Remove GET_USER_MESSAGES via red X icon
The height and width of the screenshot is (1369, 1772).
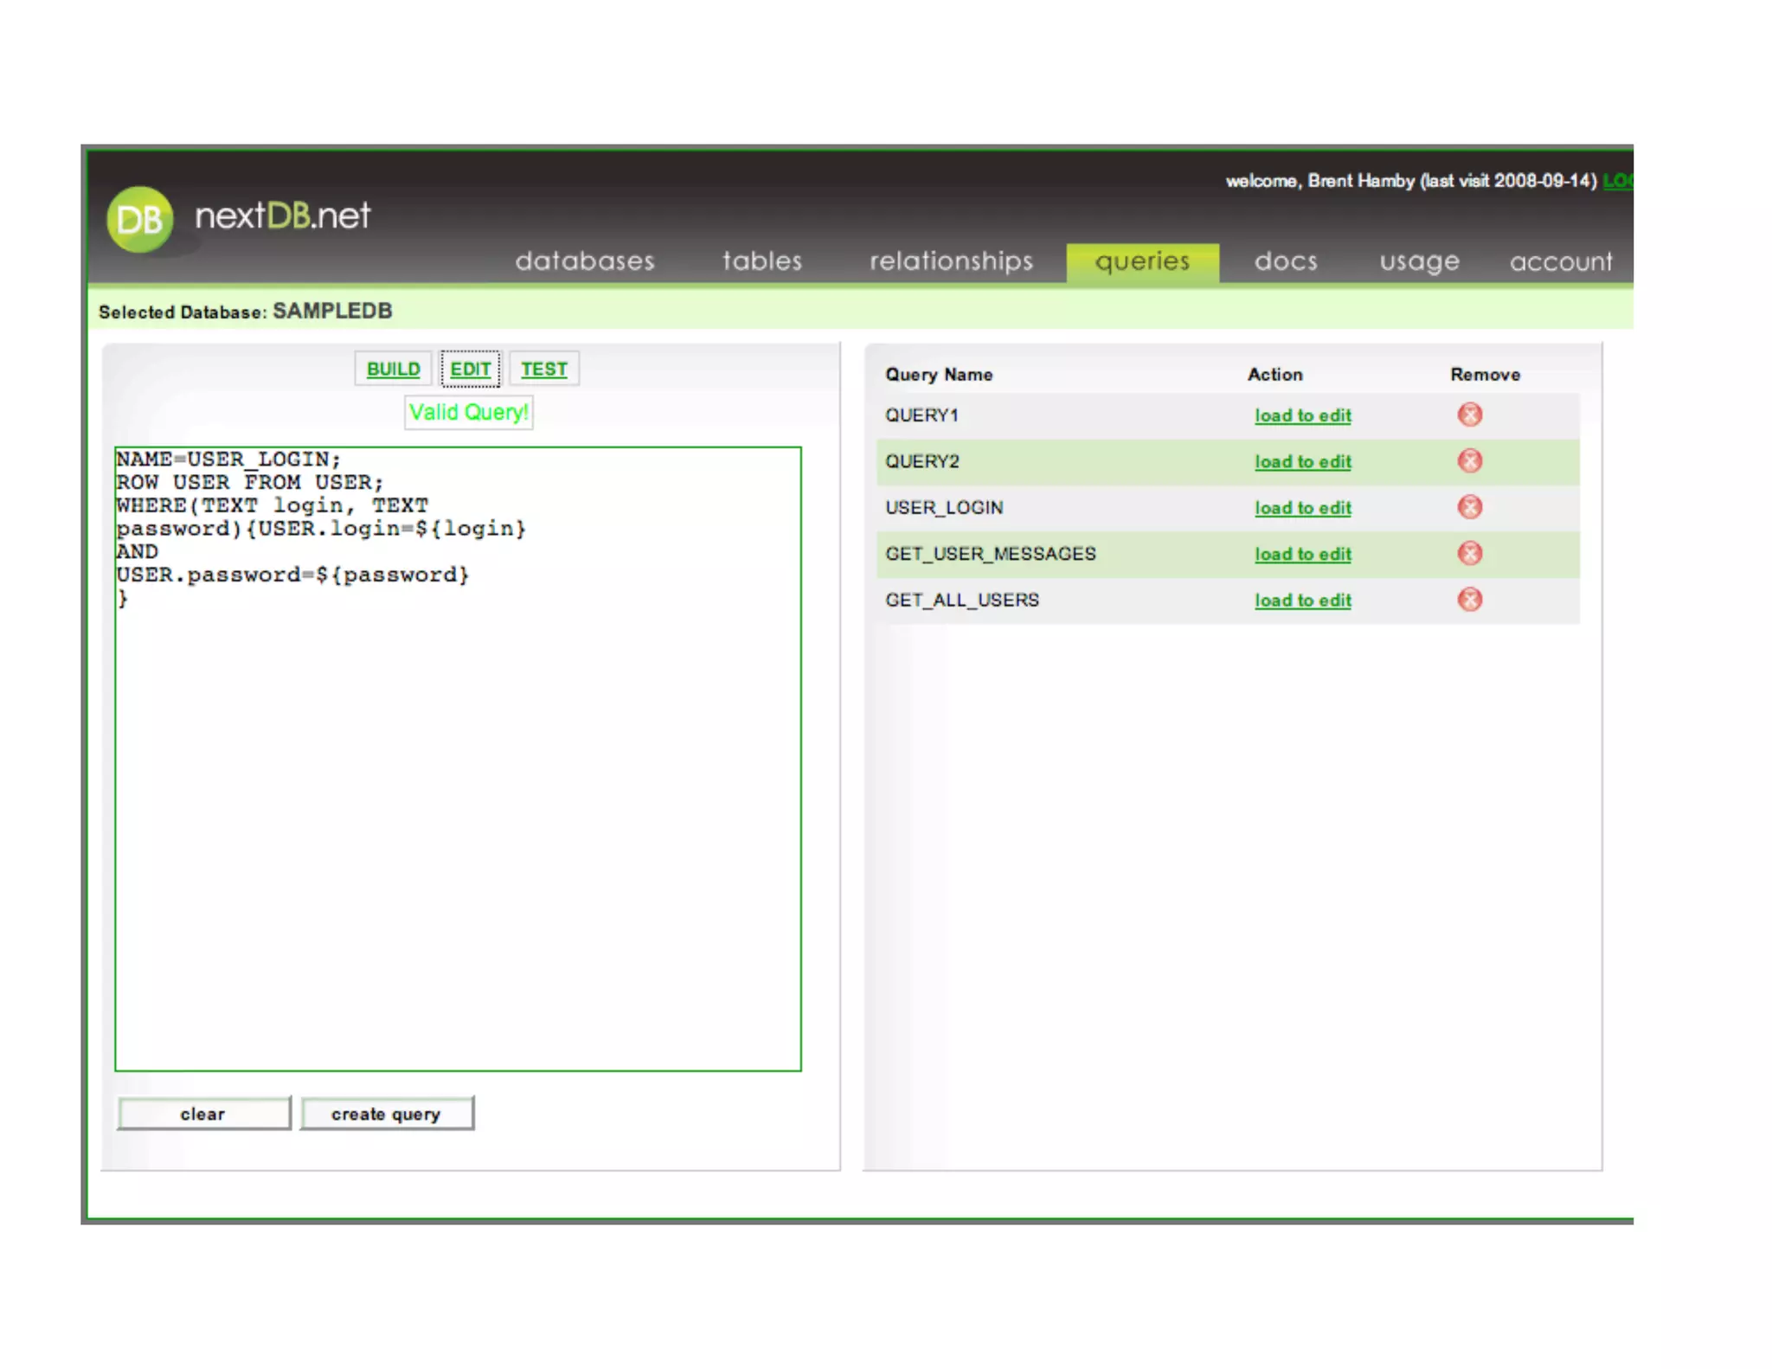click(x=1469, y=553)
